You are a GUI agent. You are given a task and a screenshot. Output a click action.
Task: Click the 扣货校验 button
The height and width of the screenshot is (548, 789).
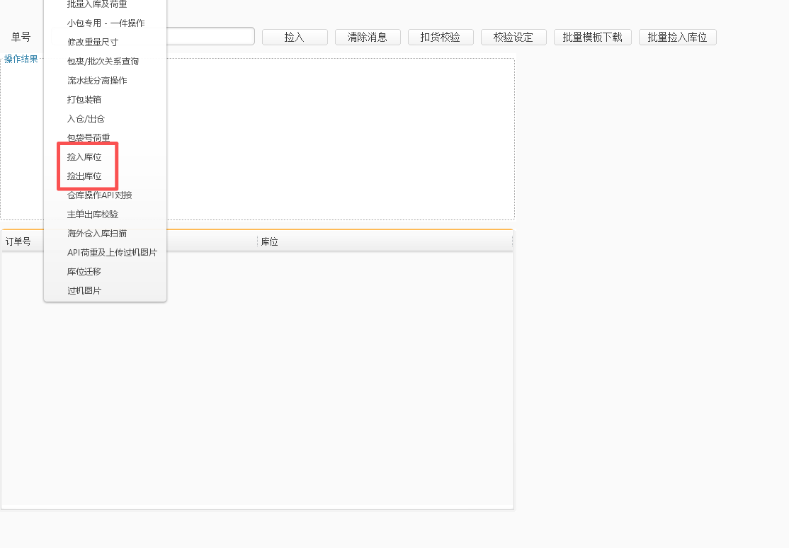point(441,38)
